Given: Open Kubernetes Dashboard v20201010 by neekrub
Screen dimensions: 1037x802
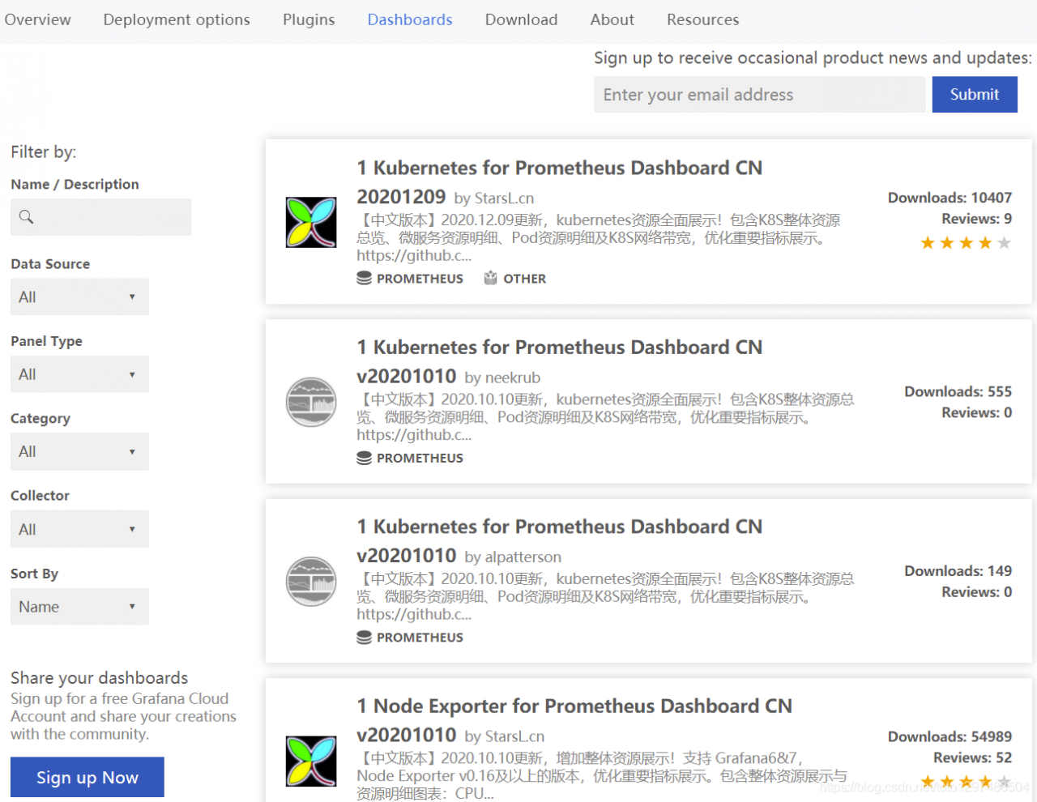Looking at the screenshot, I should click(x=560, y=361).
